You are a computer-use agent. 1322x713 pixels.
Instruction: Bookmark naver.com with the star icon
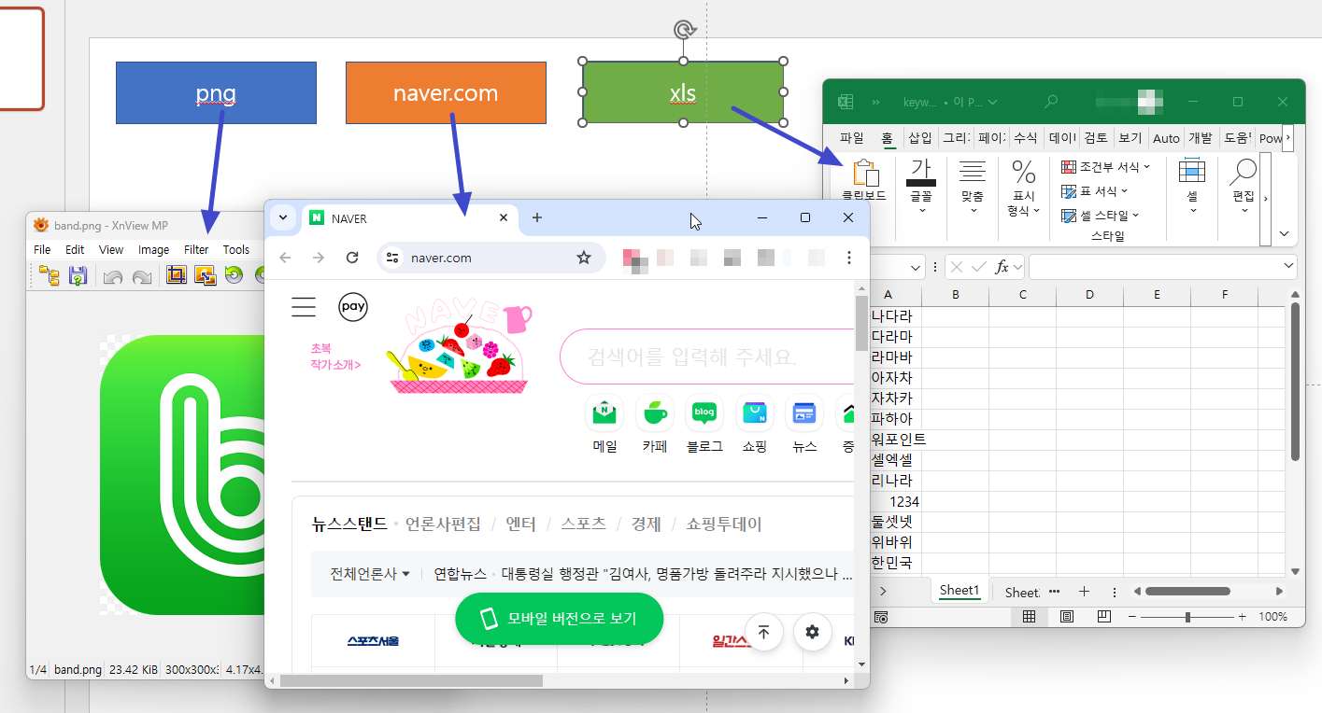584,258
